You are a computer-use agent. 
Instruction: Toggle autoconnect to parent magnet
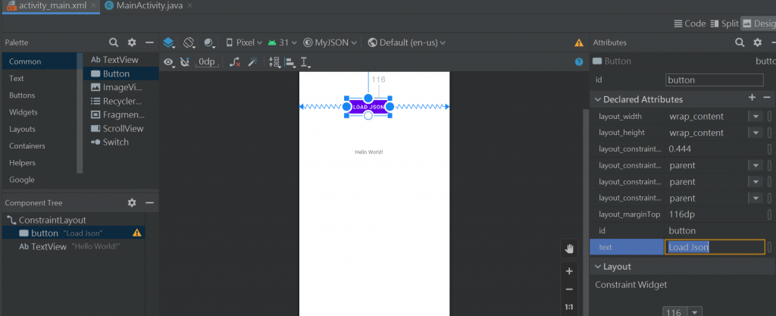[x=185, y=62]
